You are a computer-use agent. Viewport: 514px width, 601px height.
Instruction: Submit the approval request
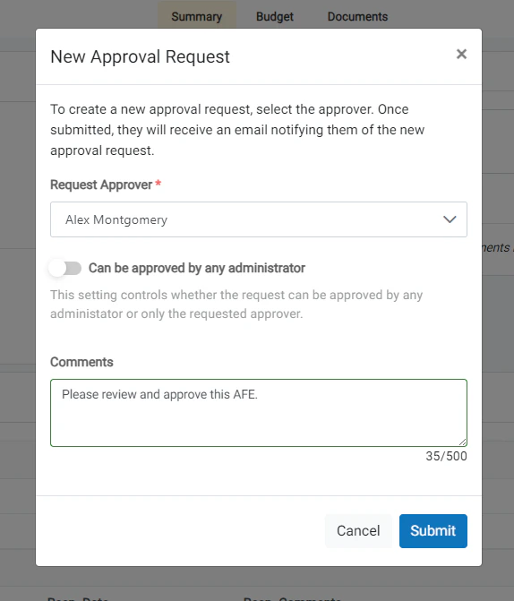433,531
